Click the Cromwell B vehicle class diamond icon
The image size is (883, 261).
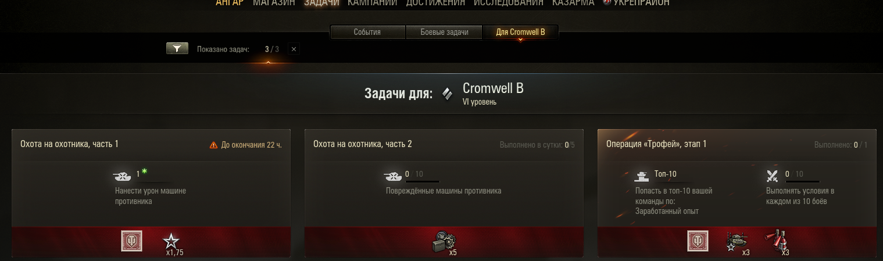(x=447, y=94)
